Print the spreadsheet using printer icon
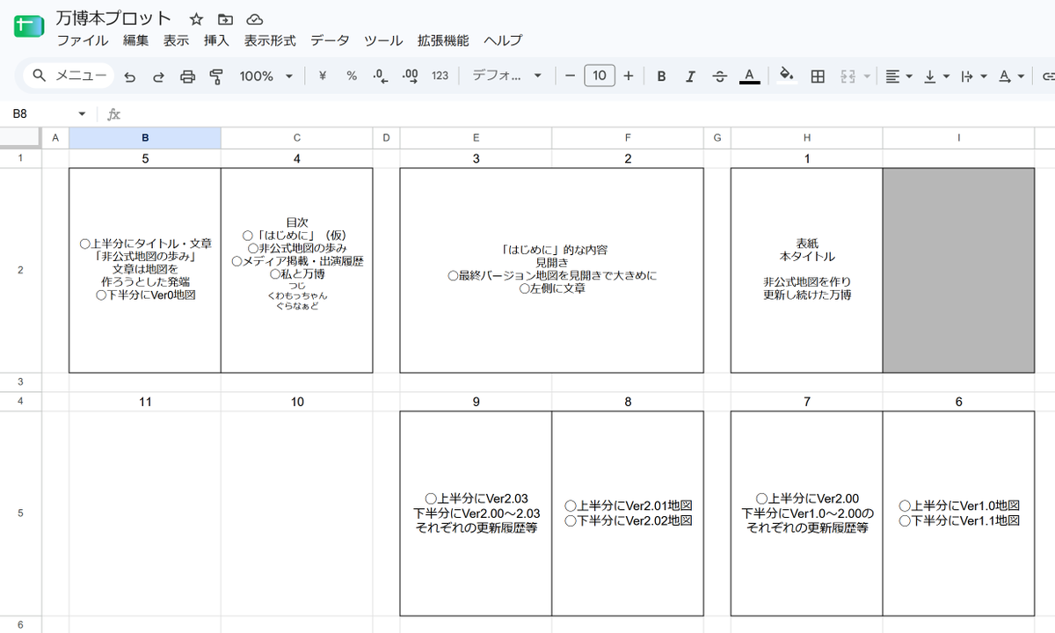1055x633 pixels. click(187, 76)
